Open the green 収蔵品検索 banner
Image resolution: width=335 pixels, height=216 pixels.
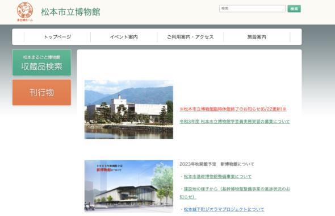point(41,63)
